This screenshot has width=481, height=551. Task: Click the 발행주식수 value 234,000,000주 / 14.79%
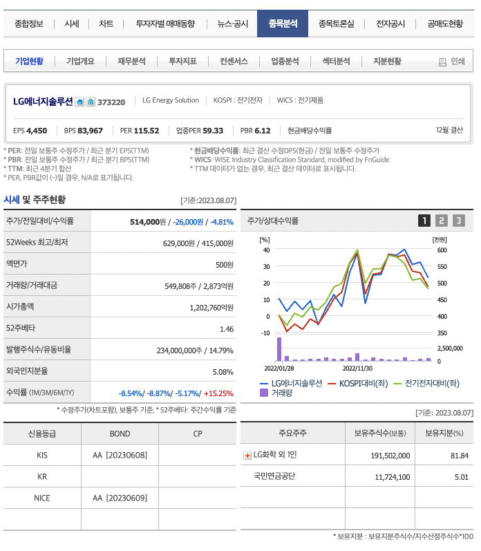[x=195, y=351]
